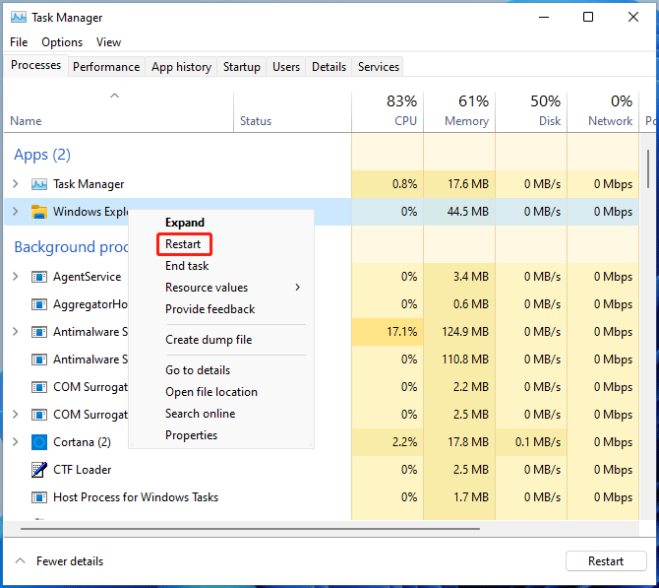The height and width of the screenshot is (588, 659).
Task: Click the CTF Loader pen icon
Action: (39, 470)
